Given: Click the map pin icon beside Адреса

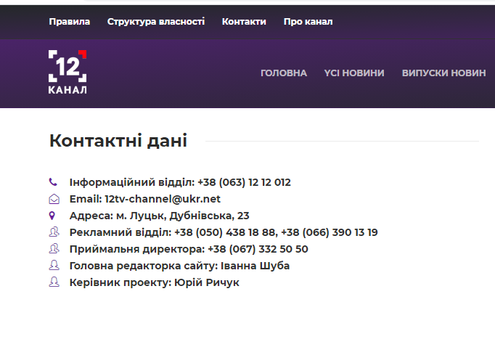Looking at the screenshot, I should click(53, 216).
